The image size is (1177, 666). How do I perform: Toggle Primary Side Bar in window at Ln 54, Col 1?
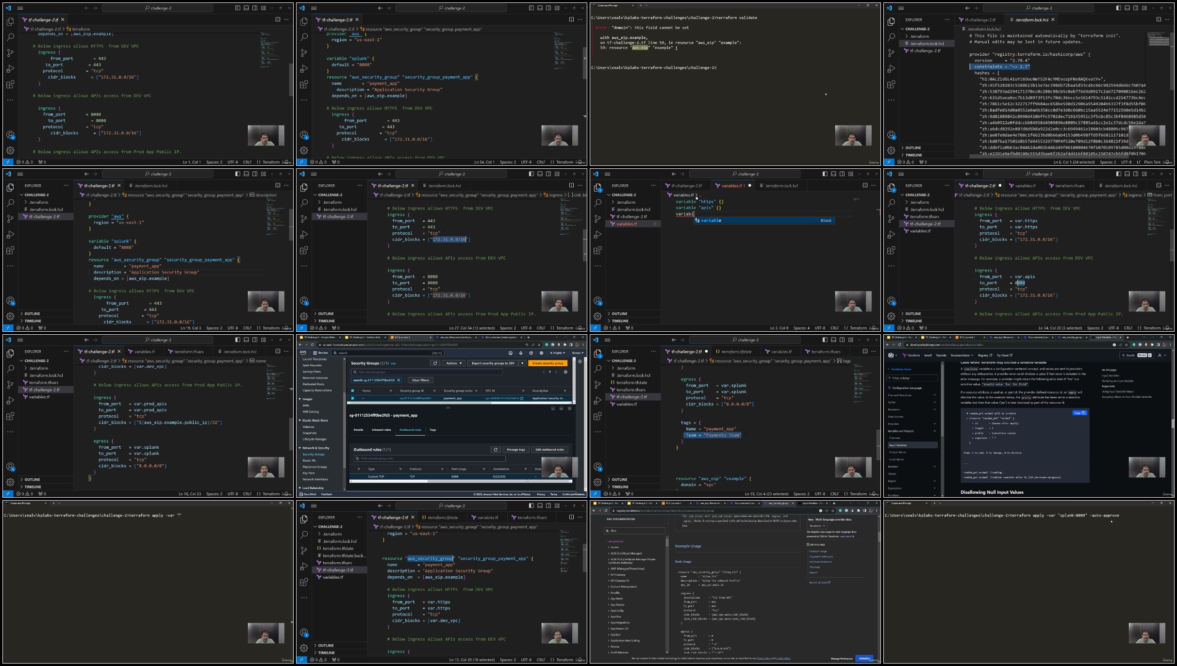click(x=531, y=8)
